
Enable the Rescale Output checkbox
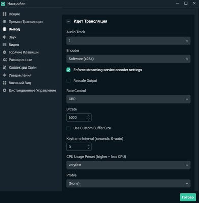(68, 81)
